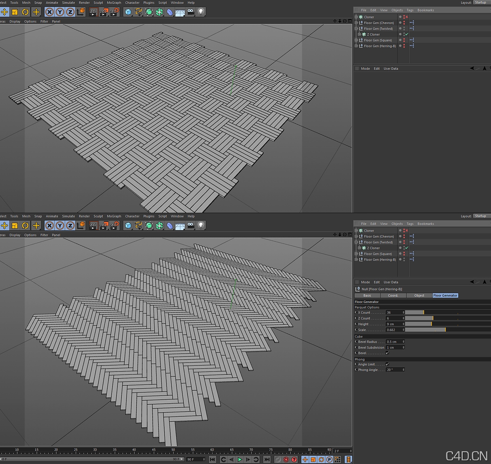This screenshot has height=464, width=491.
Task: Click the Cloner object icon in the Object Manager
Action: tap(361, 17)
